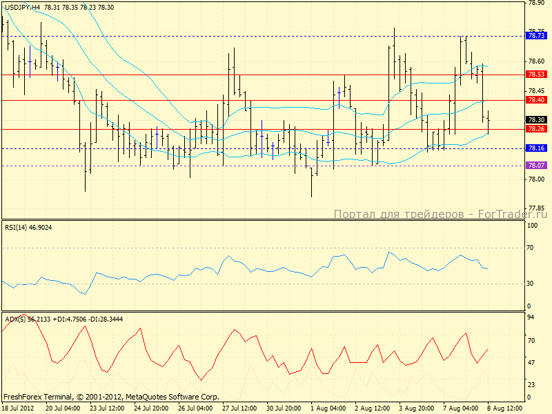Viewport: 552px width, 414px height.
Task: Click the purple 78.07 price level tag
Action: pyautogui.click(x=536, y=166)
